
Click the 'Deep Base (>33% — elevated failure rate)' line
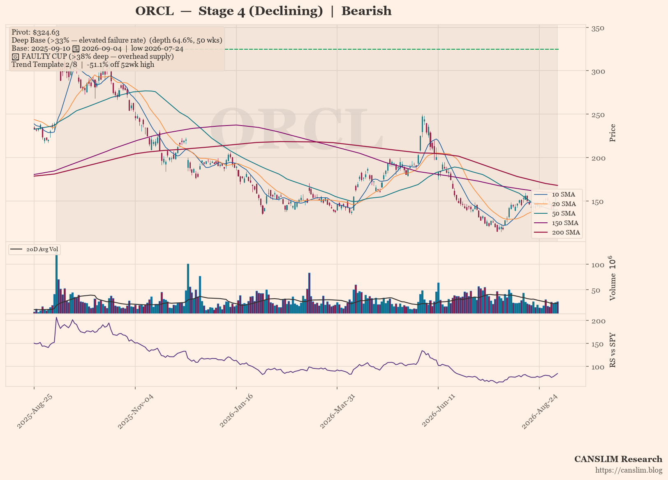coord(117,40)
